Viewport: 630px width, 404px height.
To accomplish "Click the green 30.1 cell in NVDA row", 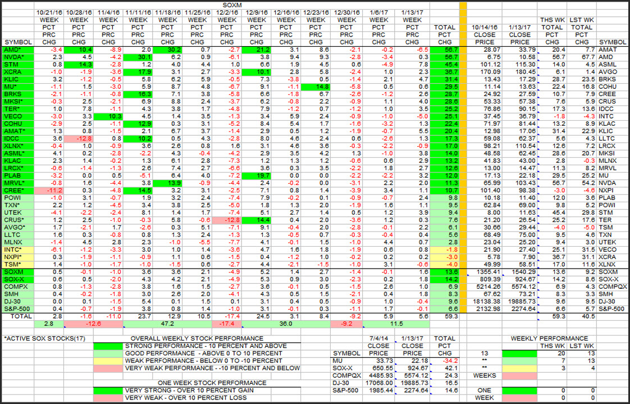I will pyautogui.click(x=138, y=57).
